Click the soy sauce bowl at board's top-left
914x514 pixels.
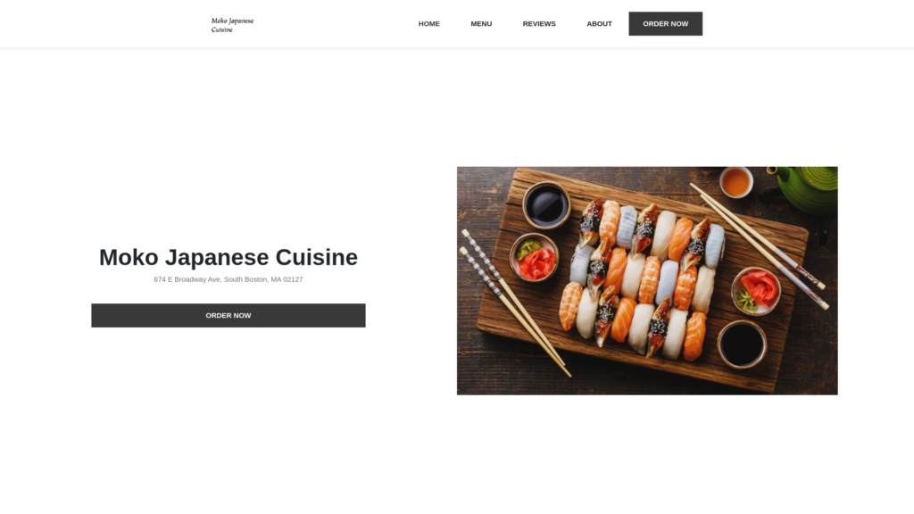point(546,205)
